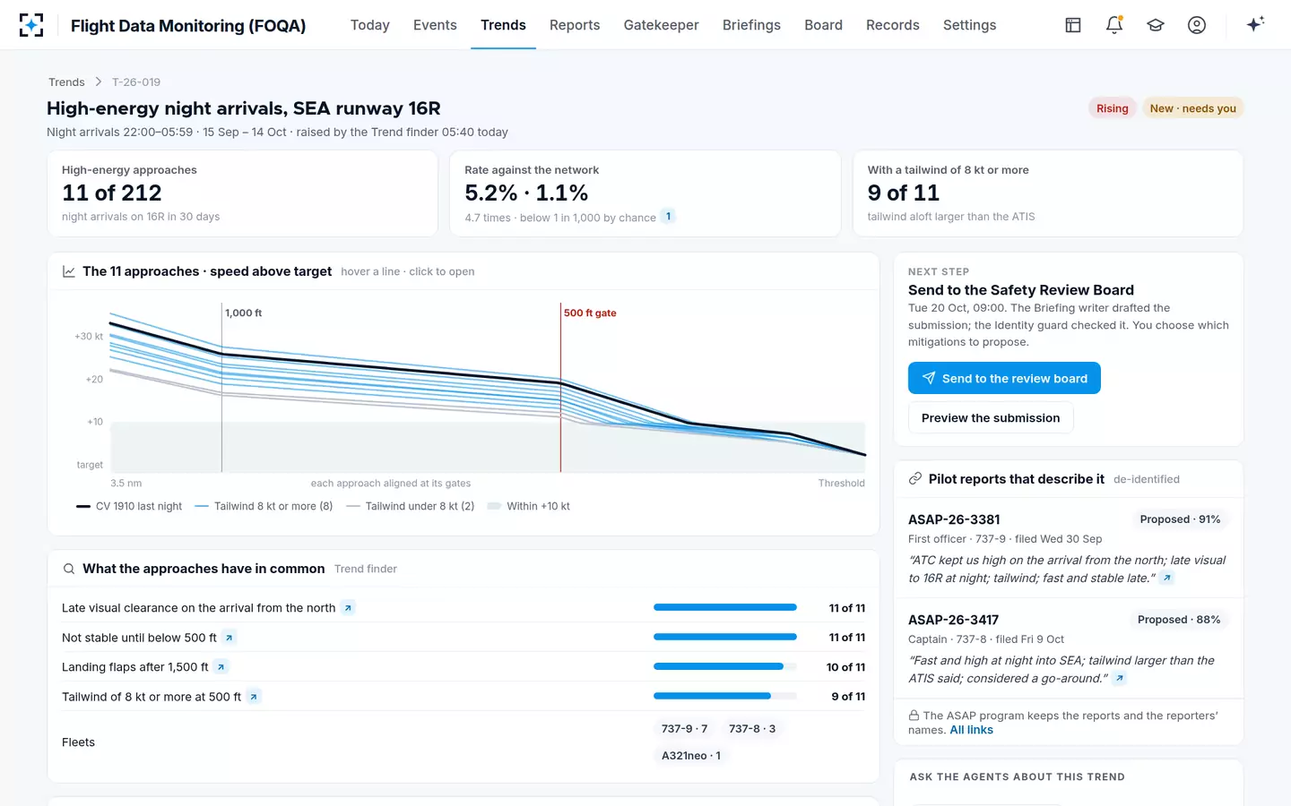This screenshot has width=1291, height=806.
Task: Click the FOQA app logo icon
Action: (31, 25)
